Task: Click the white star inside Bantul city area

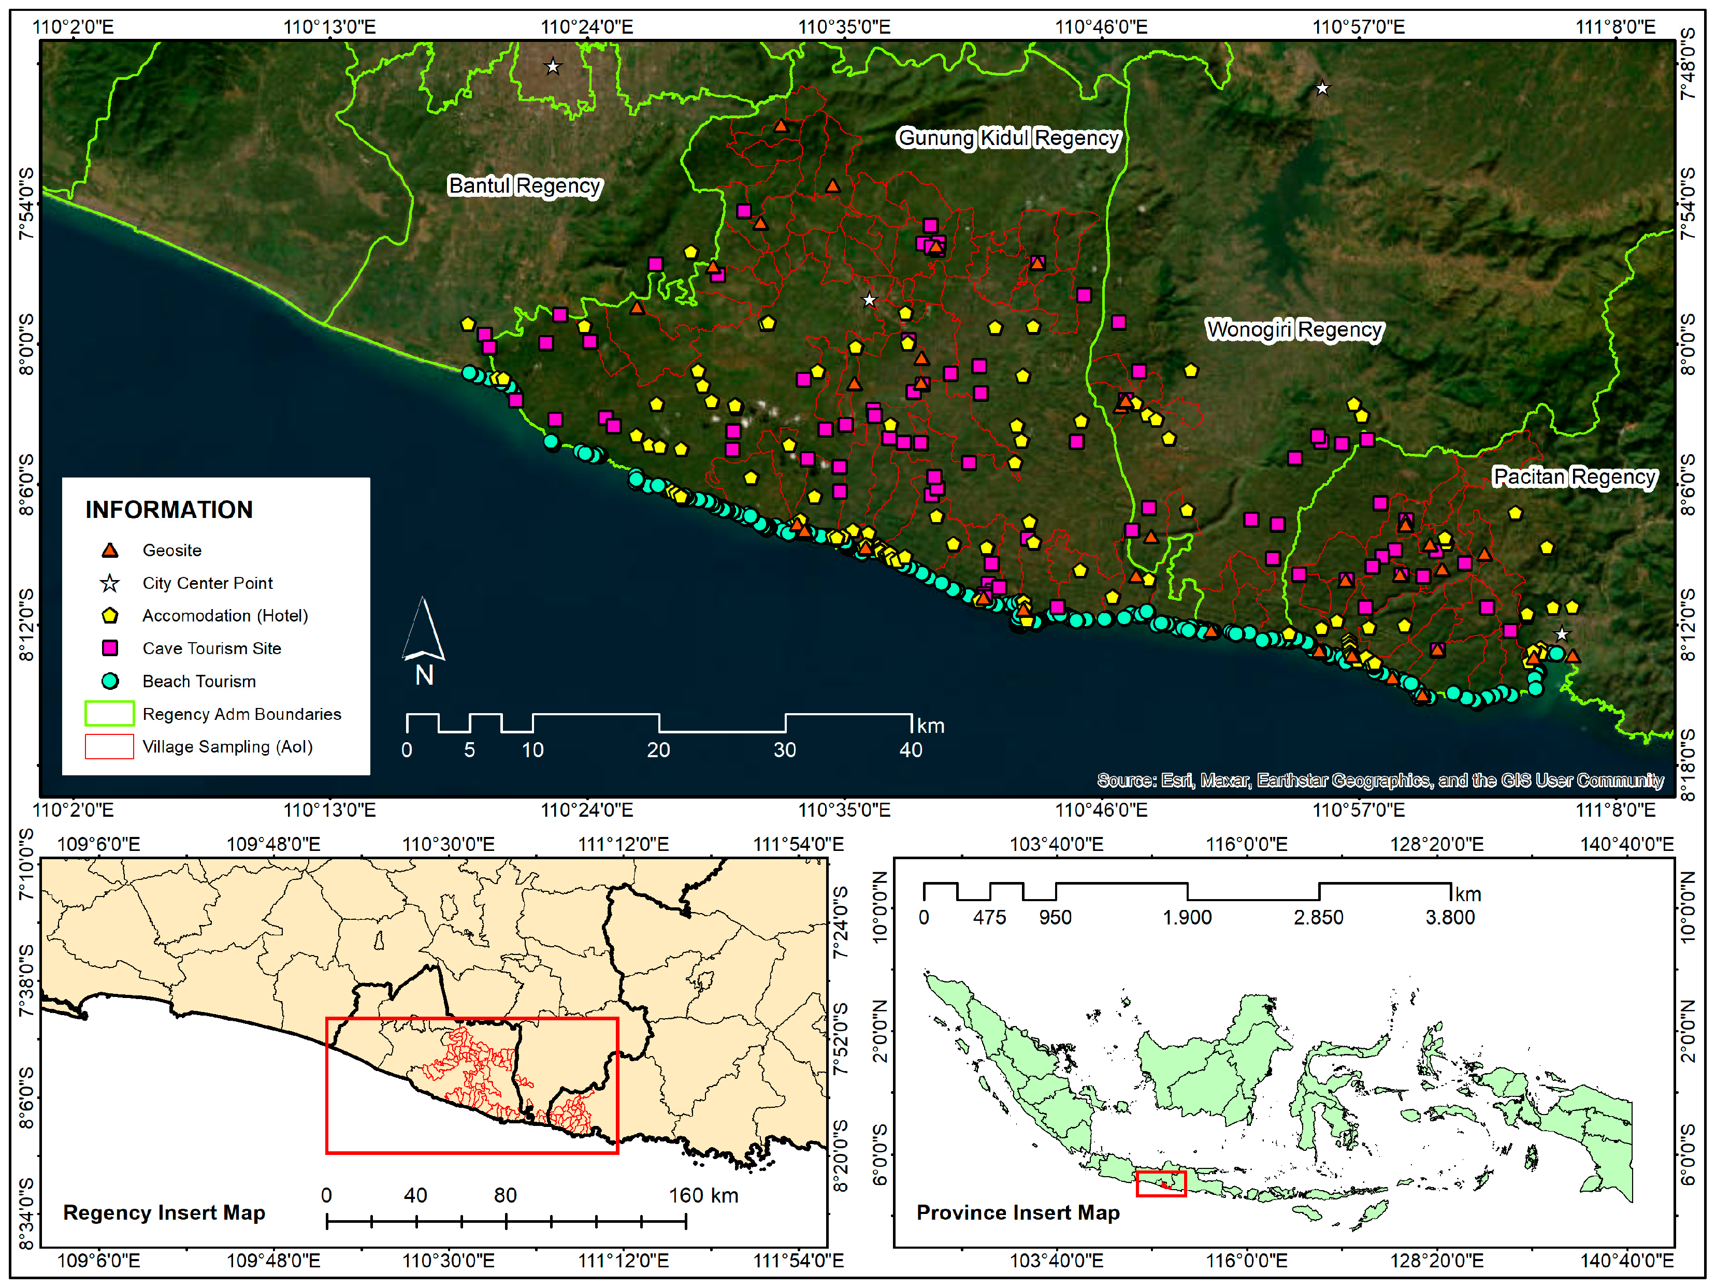Action: (552, 67)
